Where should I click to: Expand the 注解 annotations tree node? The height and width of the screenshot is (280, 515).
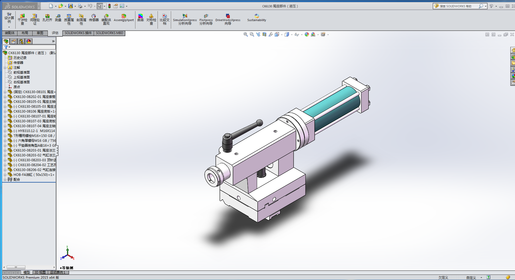[x=5, y=68]
